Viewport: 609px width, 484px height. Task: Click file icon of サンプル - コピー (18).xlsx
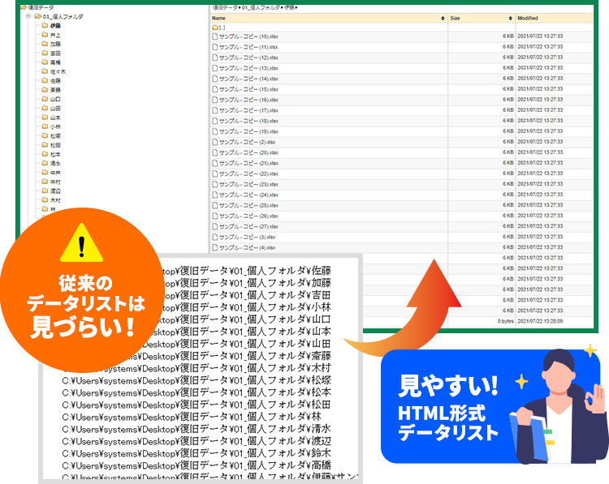(215, 121)
